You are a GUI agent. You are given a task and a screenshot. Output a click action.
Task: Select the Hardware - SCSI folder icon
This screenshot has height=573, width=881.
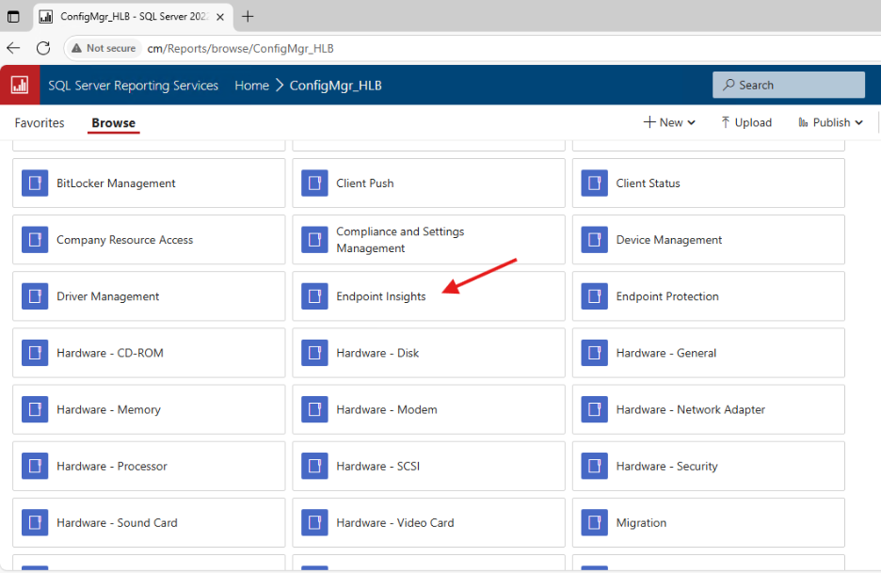[314, 466]
